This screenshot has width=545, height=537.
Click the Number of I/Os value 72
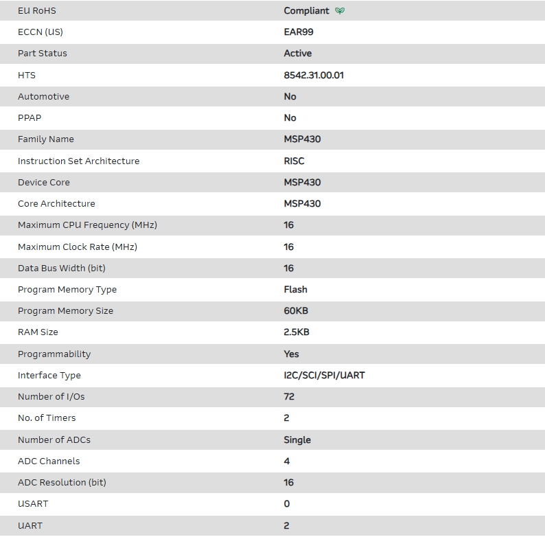(289, 397)
